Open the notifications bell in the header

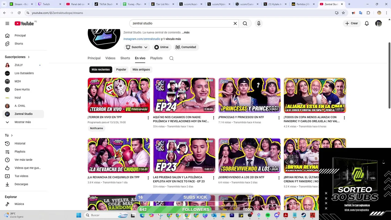pos(367,23)
